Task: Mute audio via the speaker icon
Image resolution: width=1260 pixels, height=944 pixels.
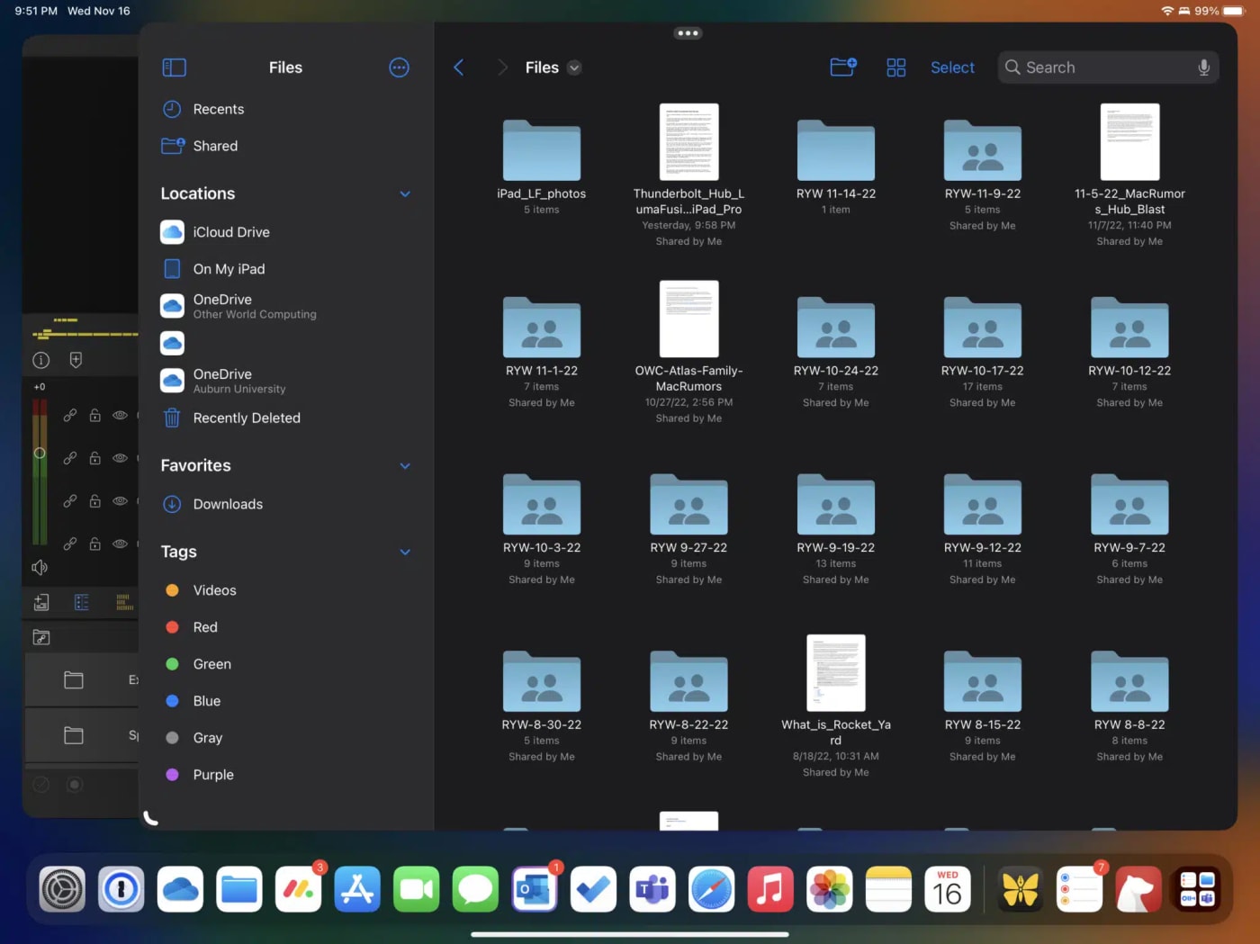Action: coord(40,567)
